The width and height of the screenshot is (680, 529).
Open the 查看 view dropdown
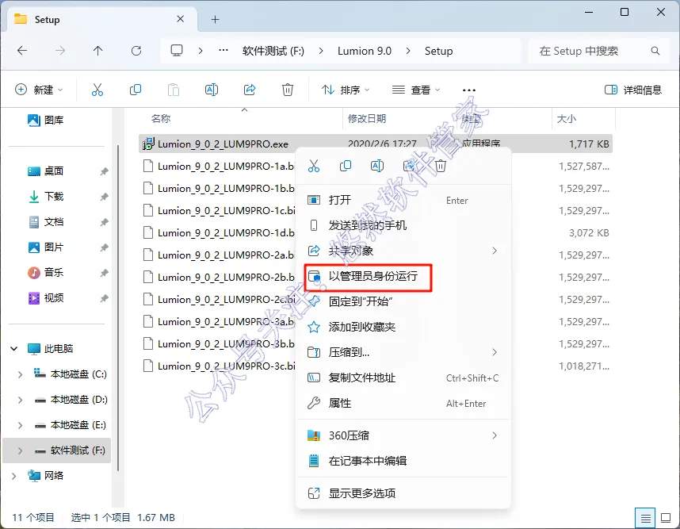pos(415,90)
